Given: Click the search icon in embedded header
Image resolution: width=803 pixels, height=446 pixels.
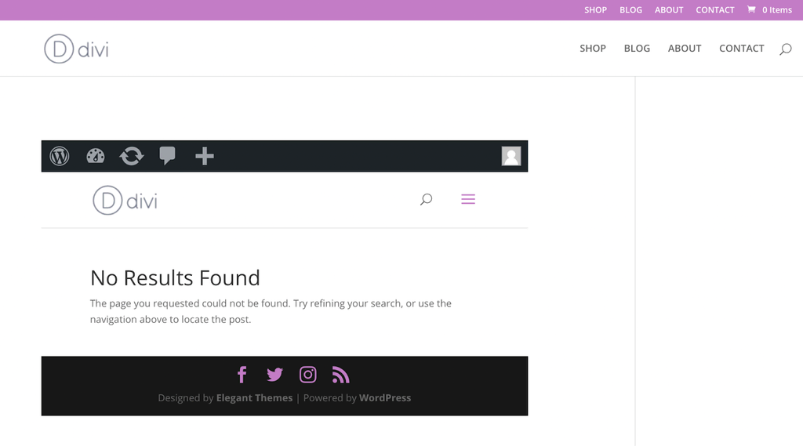Looking at the screenshot, I should [x=426, y=200].
